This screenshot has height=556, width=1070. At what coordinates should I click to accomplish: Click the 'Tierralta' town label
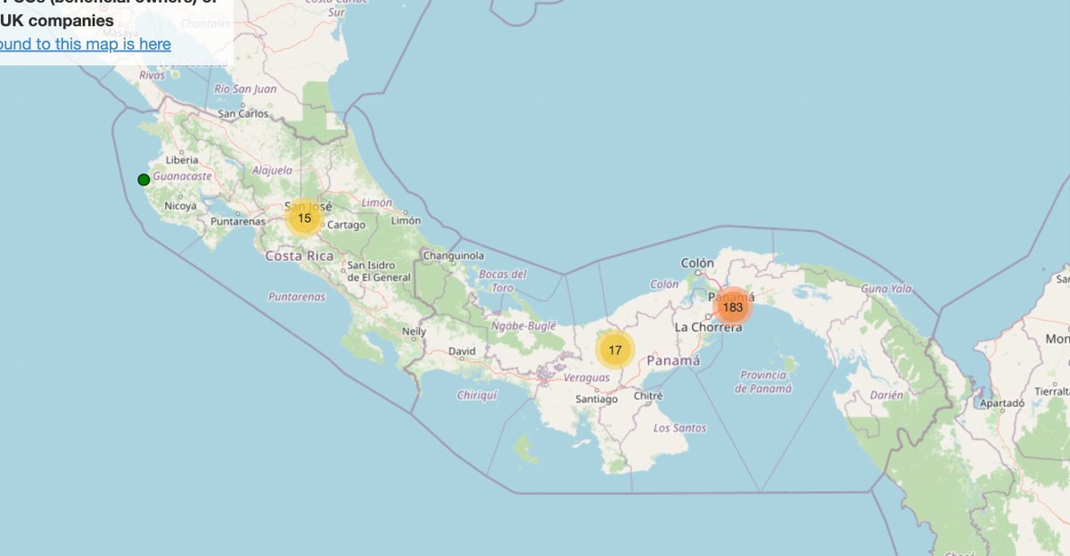(1053, 391)
